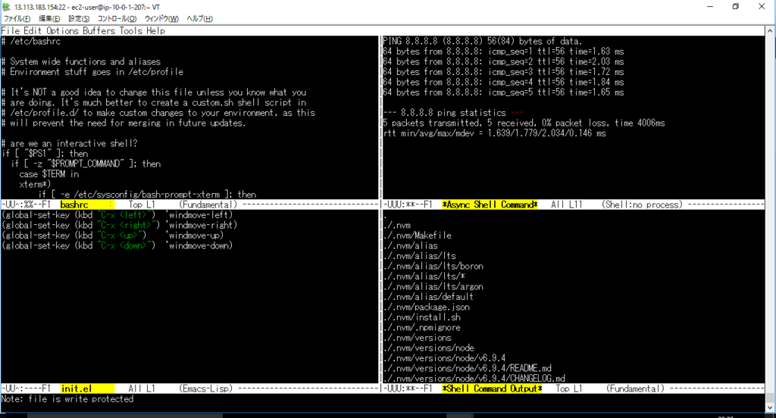
Task: Click the bashrc buffer name in mode line
Action: (74, 204)
